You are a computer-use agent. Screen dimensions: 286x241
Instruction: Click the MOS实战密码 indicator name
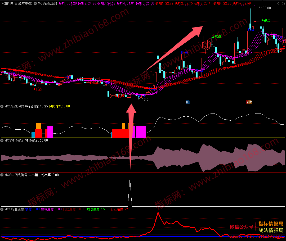coord(14,106)
